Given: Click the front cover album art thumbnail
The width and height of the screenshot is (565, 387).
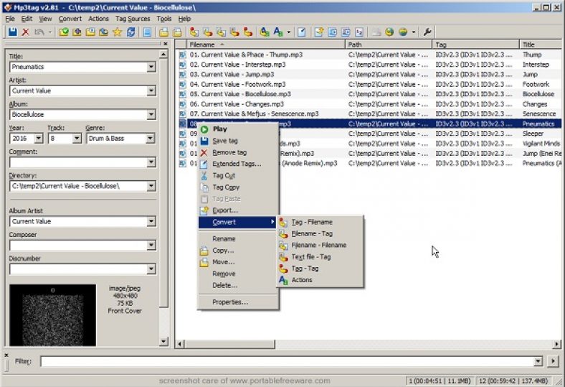Looking at the screenshot, I should (52, 316).
